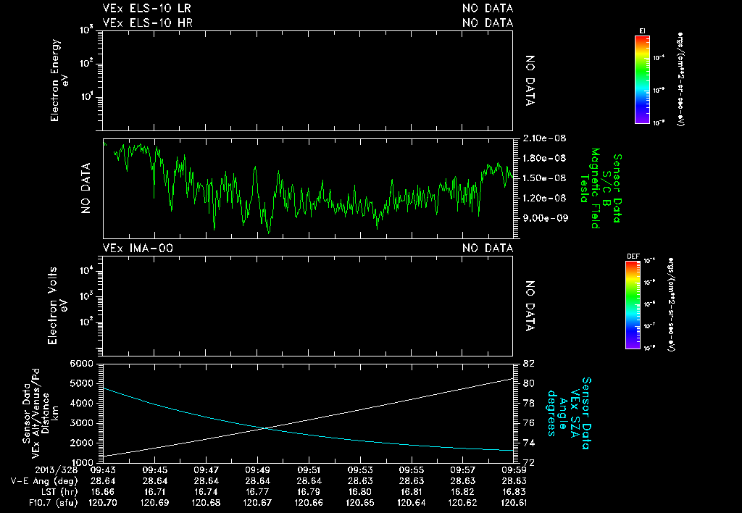
Task: Click the 'VEx IMA-00' panel title
Action: click(138, 249)
